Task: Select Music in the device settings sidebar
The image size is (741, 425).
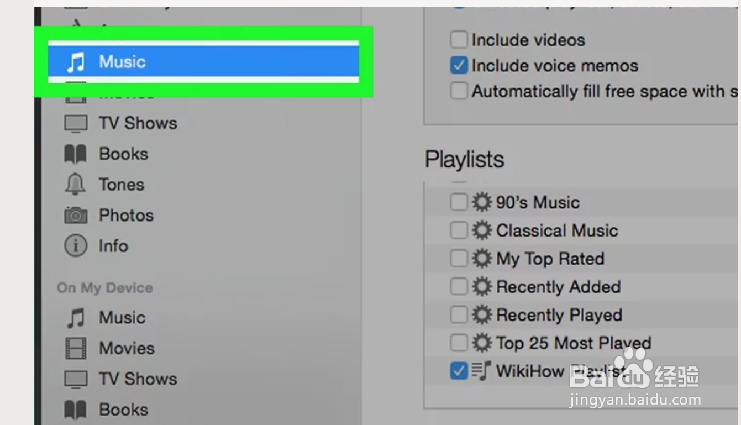Action: coord(203,62)
